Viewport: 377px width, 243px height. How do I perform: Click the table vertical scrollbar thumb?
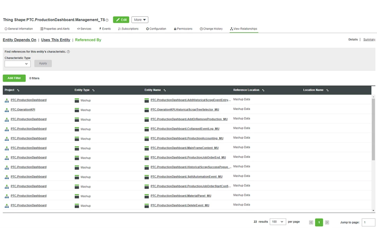[x=373, y=130]
